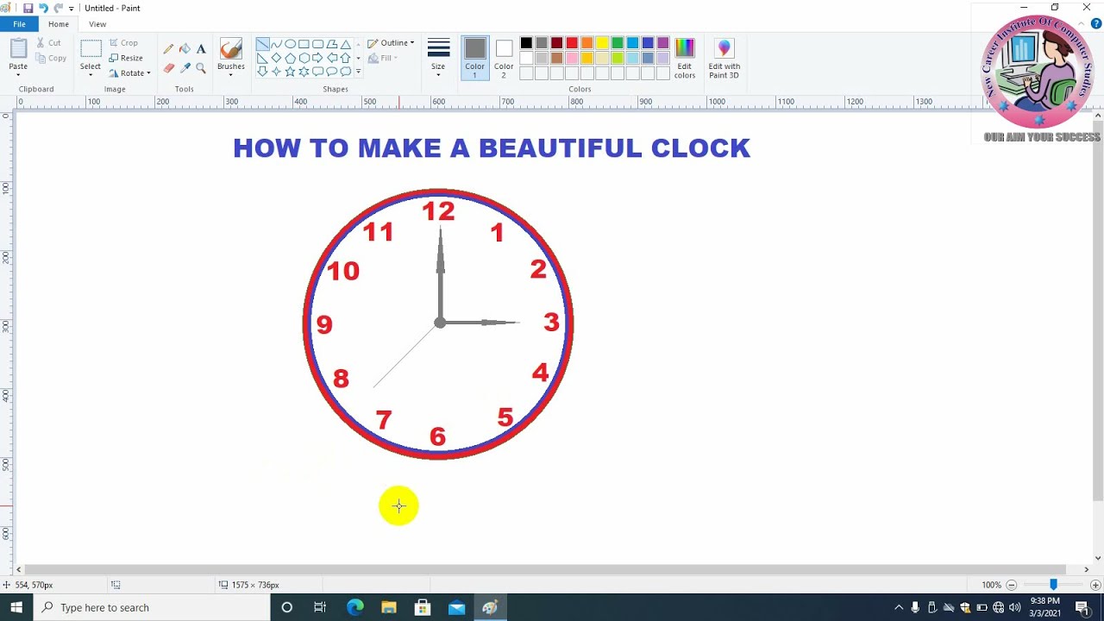Choose the Rounded rectangle shape
This screenshot has width=1104, height=621.
tap(317, 44)
